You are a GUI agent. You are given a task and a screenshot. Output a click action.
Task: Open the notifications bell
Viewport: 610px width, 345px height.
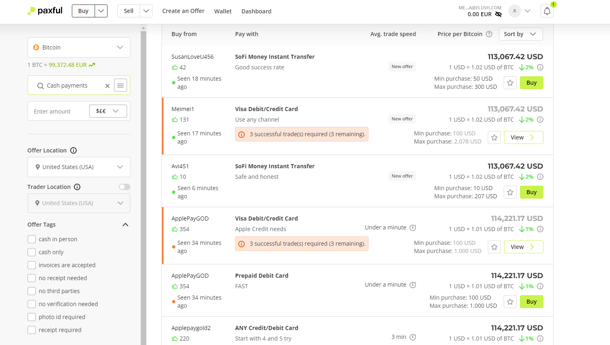pyautogui.click(x=547, y=11)
